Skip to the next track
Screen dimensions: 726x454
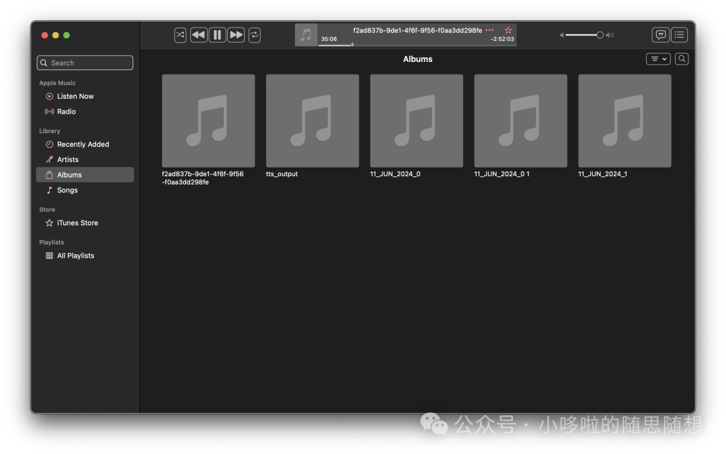(x=236, y=35)
